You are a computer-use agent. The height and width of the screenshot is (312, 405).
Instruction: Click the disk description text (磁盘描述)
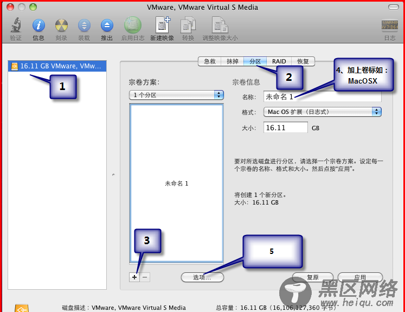(124, 308)
